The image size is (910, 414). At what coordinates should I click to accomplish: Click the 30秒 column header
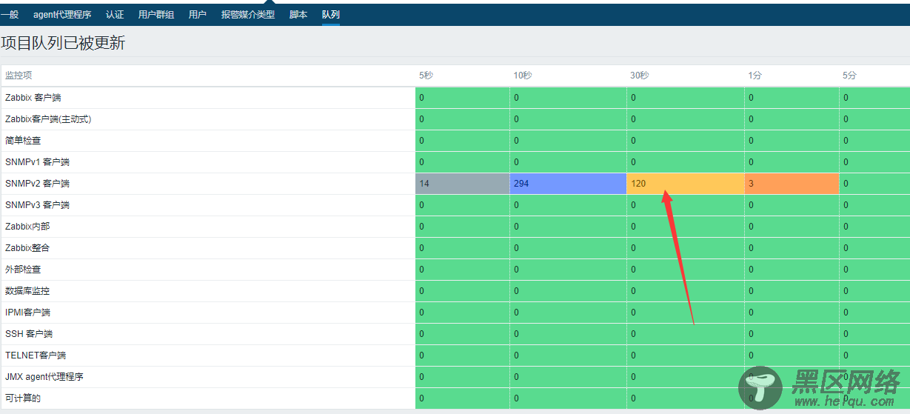click(640, 76)
